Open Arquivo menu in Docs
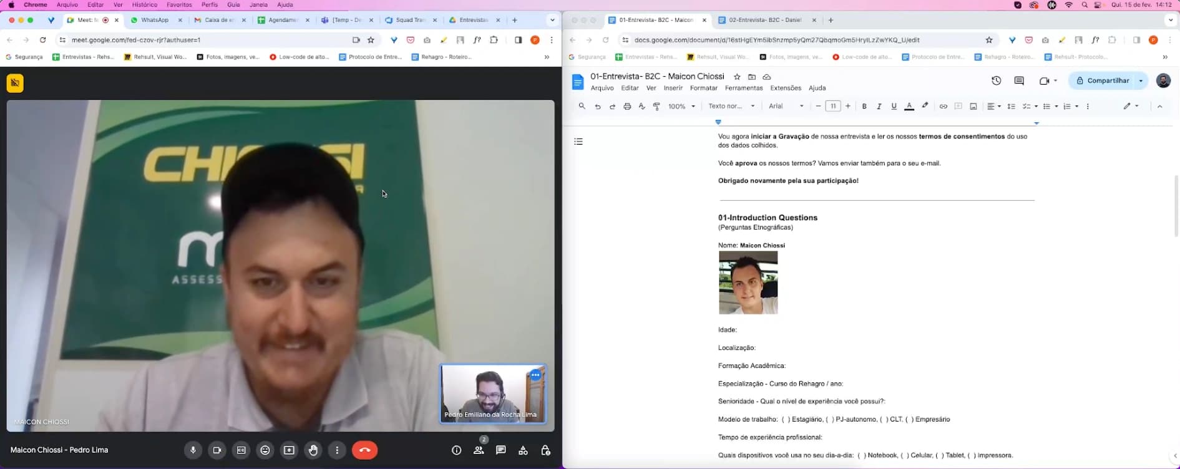This screenshot has height=469, width=1180. 602,88
